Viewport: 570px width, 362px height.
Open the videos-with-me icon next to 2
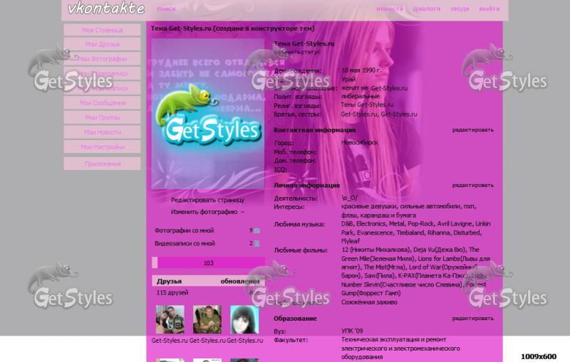click(x=256, y=244)
